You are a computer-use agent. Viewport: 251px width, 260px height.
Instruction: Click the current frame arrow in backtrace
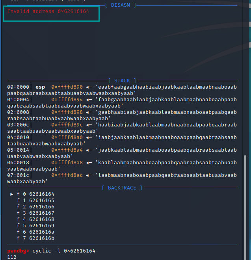tap(11, 194)
